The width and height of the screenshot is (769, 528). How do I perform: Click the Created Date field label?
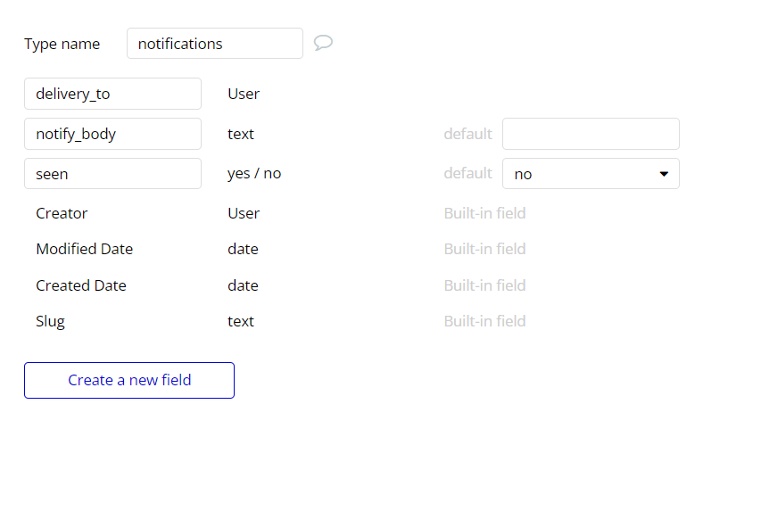click(x=80, y=285)
